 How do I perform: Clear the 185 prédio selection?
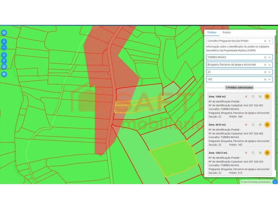[265, 80]
